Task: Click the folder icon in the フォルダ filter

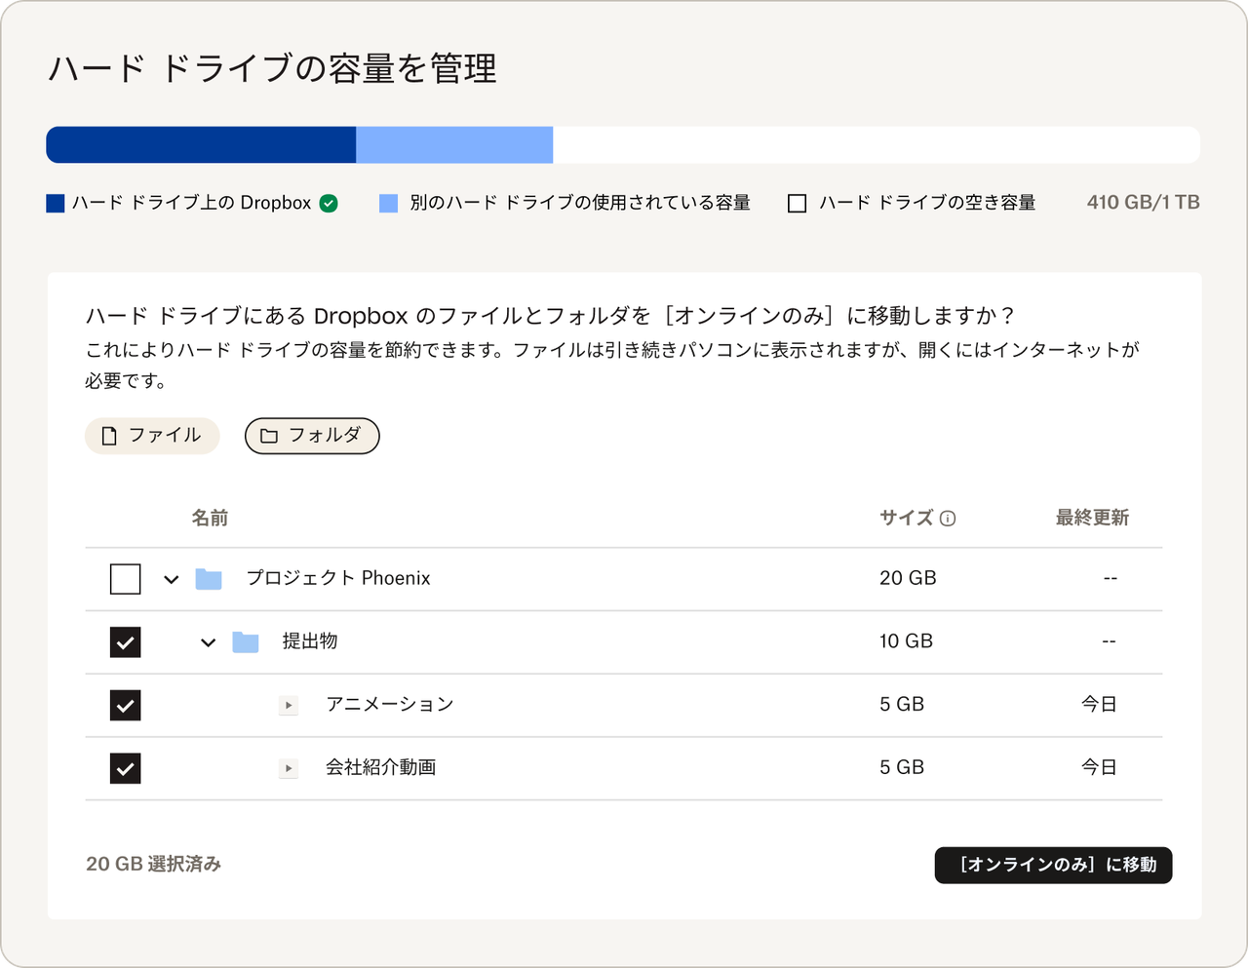Action: (269, 436)
